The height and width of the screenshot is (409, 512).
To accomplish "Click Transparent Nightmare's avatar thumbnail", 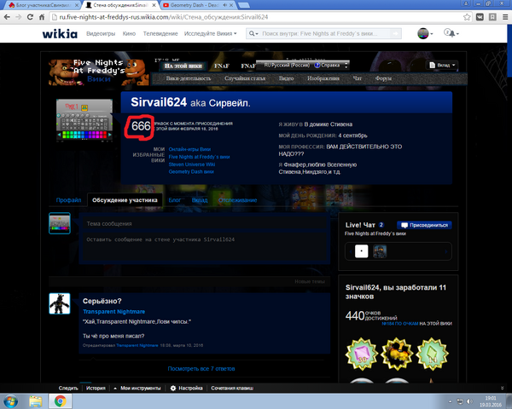I will point(60,303).
